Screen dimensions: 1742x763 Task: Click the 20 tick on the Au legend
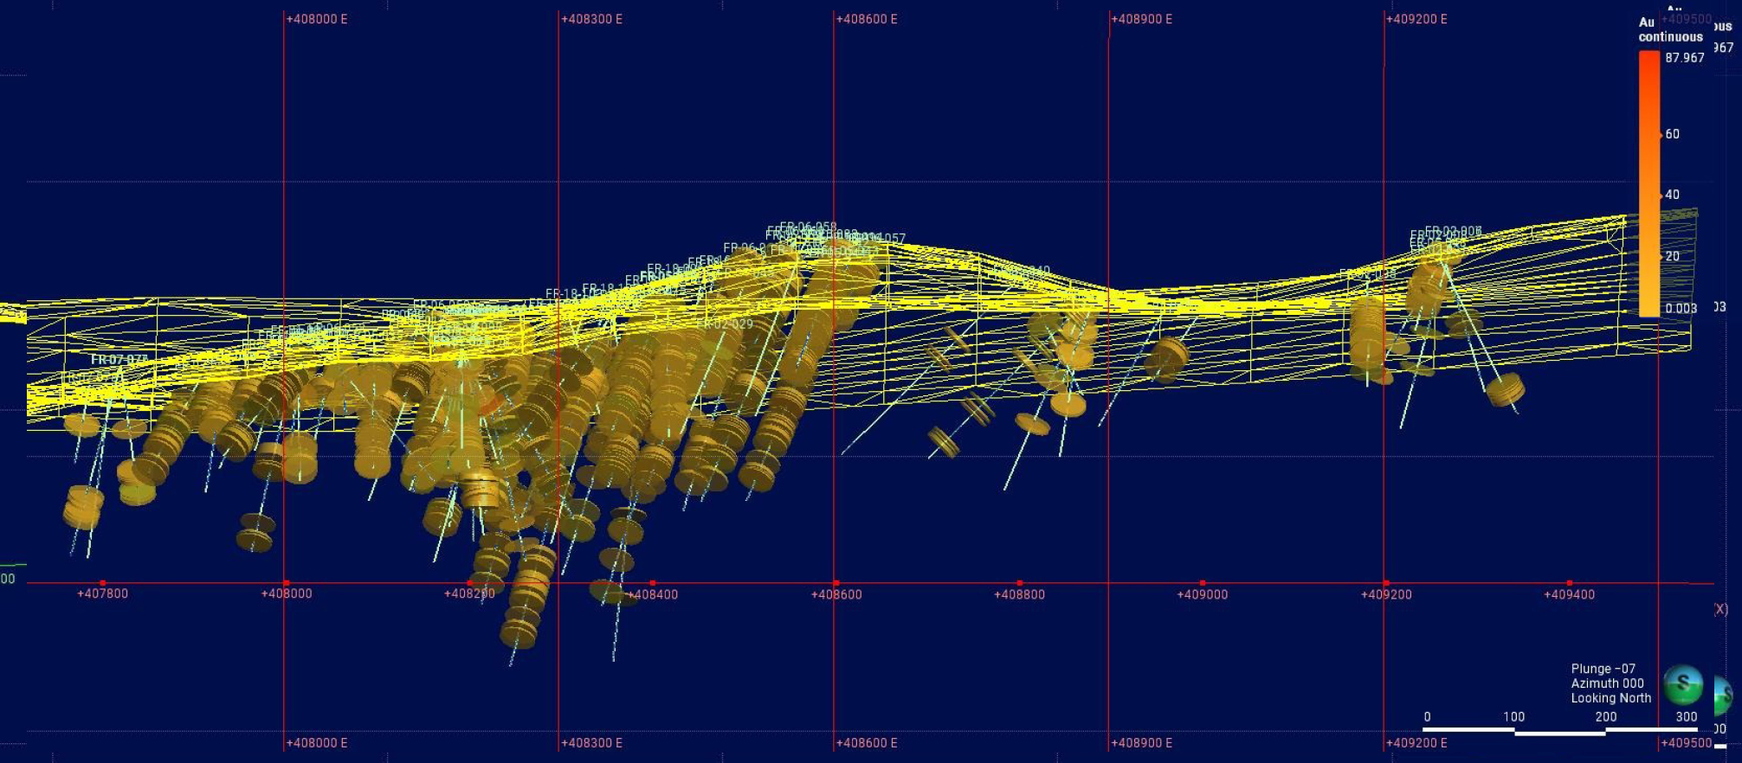click(1672, 256)
